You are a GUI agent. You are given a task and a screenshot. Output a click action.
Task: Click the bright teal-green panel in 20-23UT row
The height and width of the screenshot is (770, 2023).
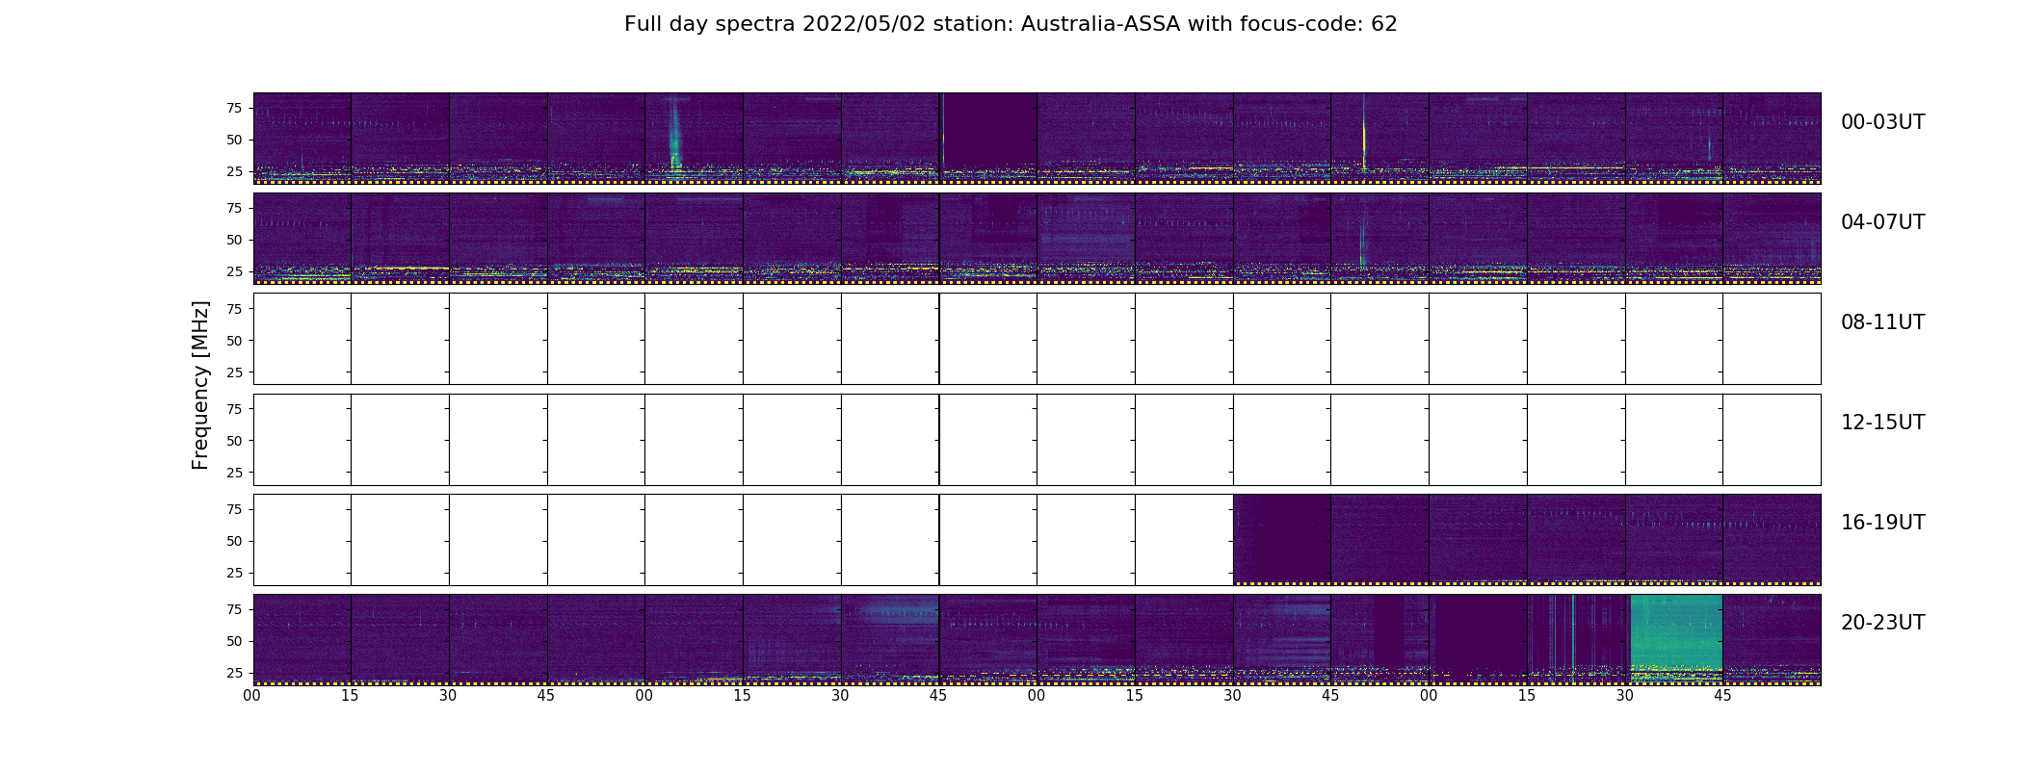click(1676, 639)
